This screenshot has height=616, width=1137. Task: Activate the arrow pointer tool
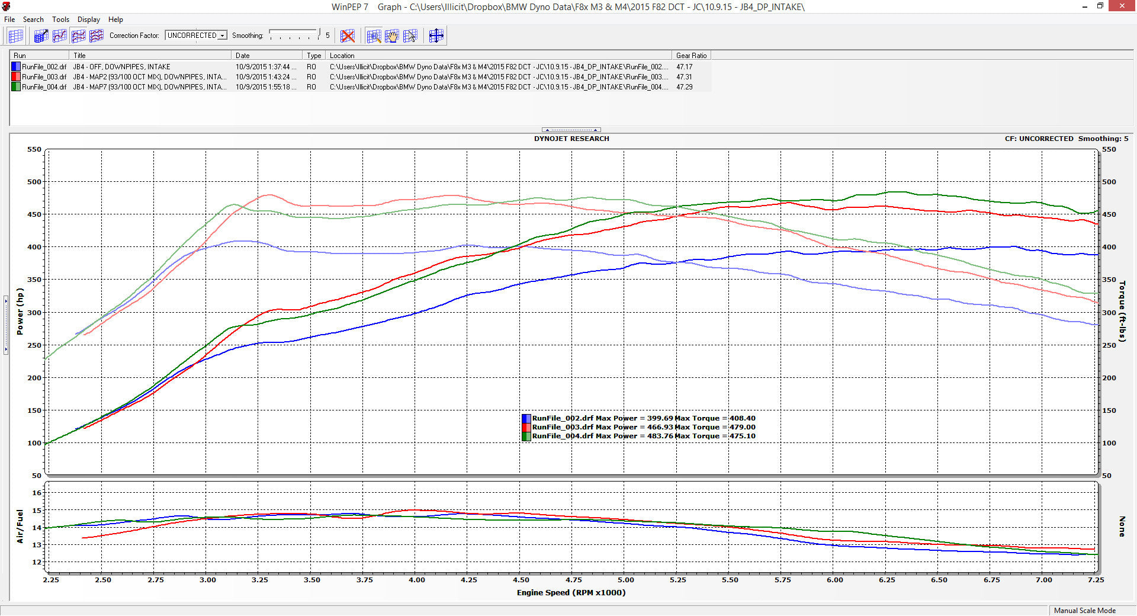coord(410,36)
